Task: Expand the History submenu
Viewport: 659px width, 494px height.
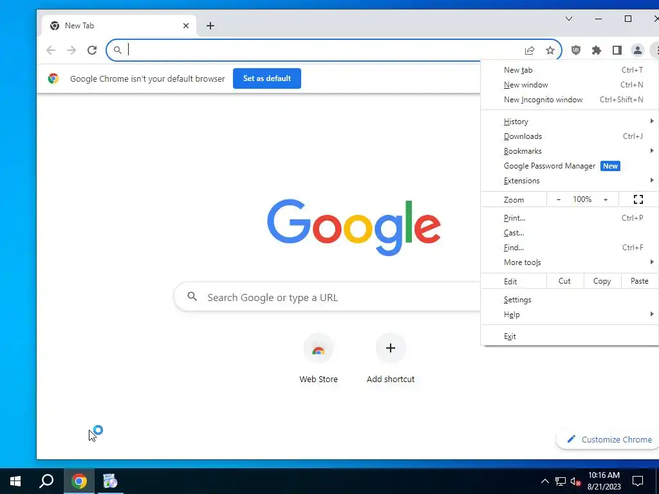Action: (x=570, y=122)
